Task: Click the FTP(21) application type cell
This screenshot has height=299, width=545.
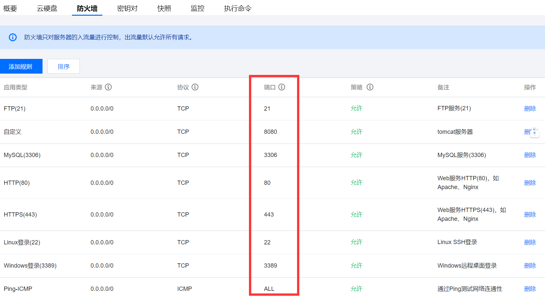Action: [15, 109]
